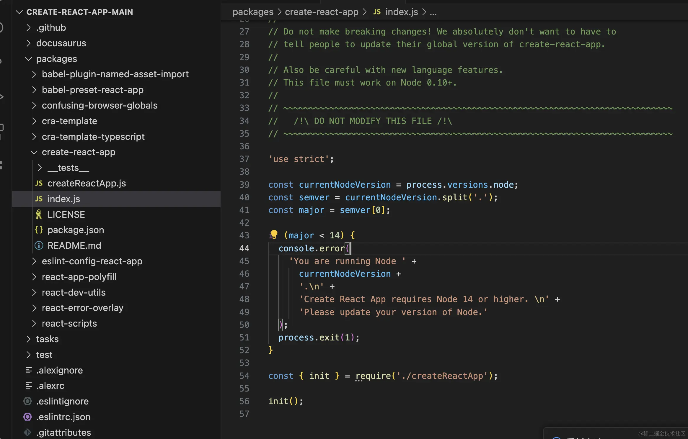688x439 pixels.
Task: Collapse the CREATE-REACT-APP-MAIN root section
Action: click(19, 12)
